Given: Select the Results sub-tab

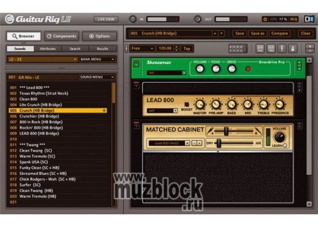Looking at the screenshot, I should [103, 49].
